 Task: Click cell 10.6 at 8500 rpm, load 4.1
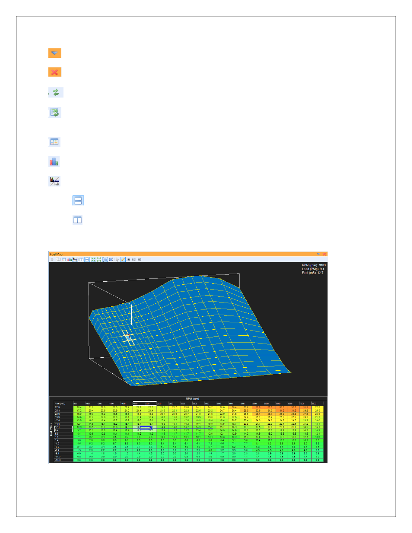317,437
